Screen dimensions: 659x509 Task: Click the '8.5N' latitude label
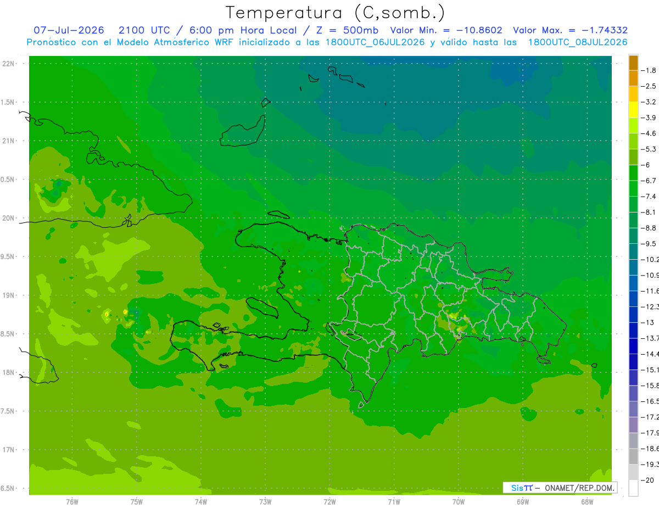pyautogui.click(x=8, y=334)
